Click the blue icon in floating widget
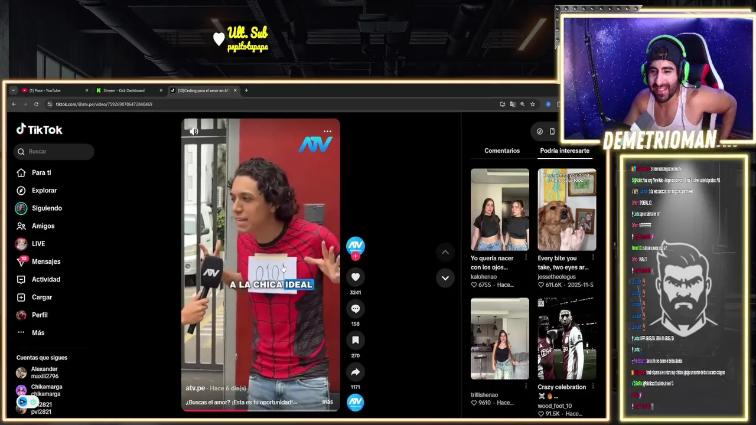Image resolution: width=756 pixels, height=425 pixels. click(22, 402)
